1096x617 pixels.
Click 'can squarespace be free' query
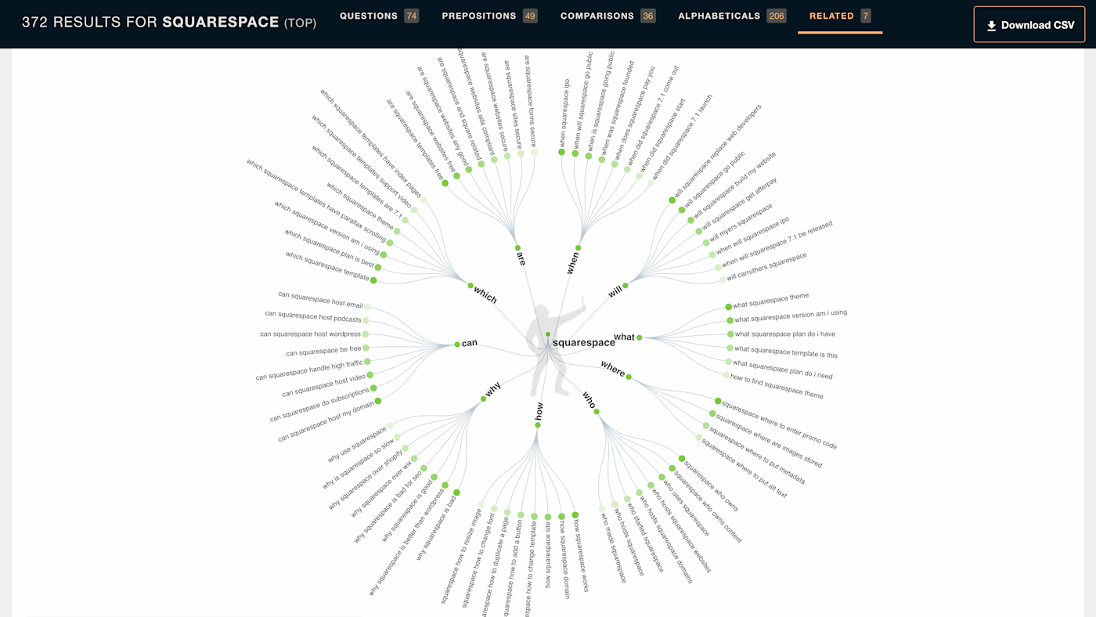[323, 352]
